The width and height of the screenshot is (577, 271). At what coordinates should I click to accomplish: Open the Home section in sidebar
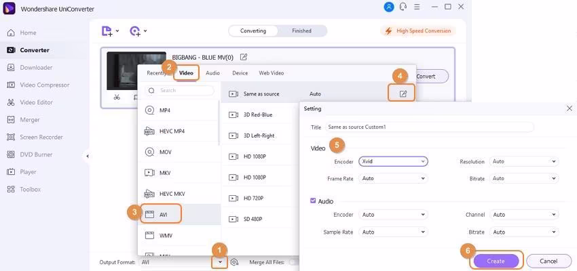point(22,33)
